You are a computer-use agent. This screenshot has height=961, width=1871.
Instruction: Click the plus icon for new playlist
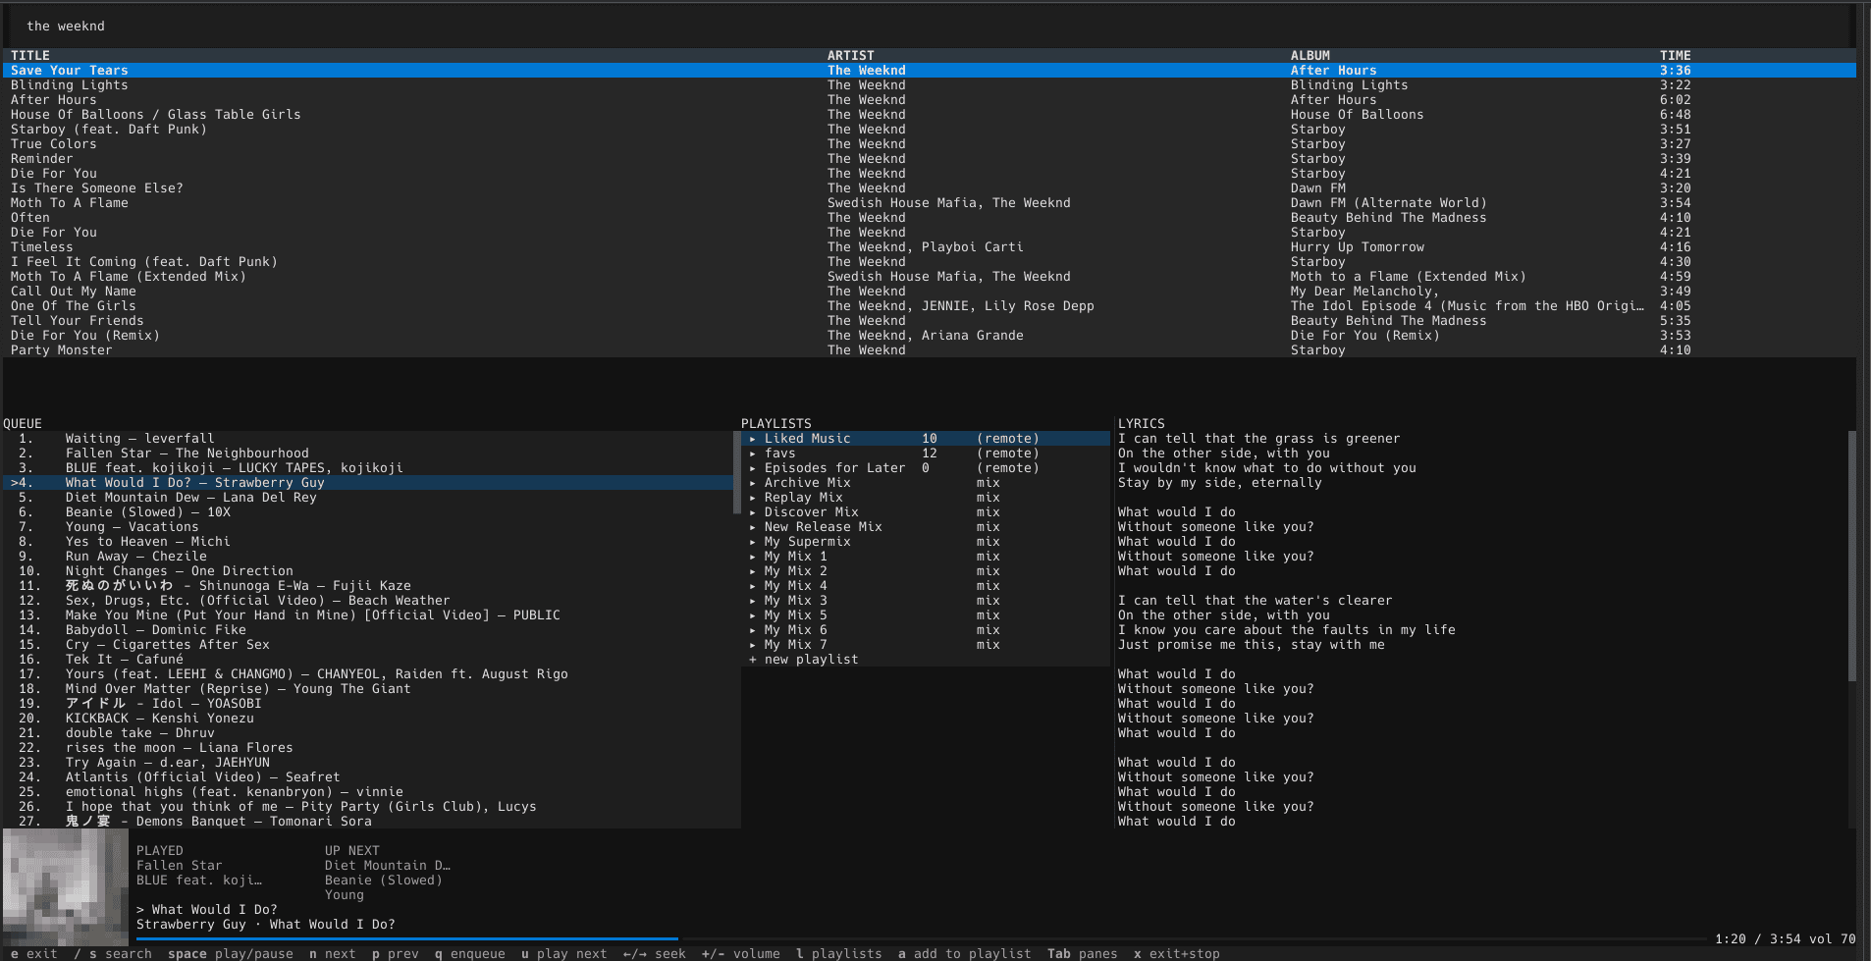(753, 660)
